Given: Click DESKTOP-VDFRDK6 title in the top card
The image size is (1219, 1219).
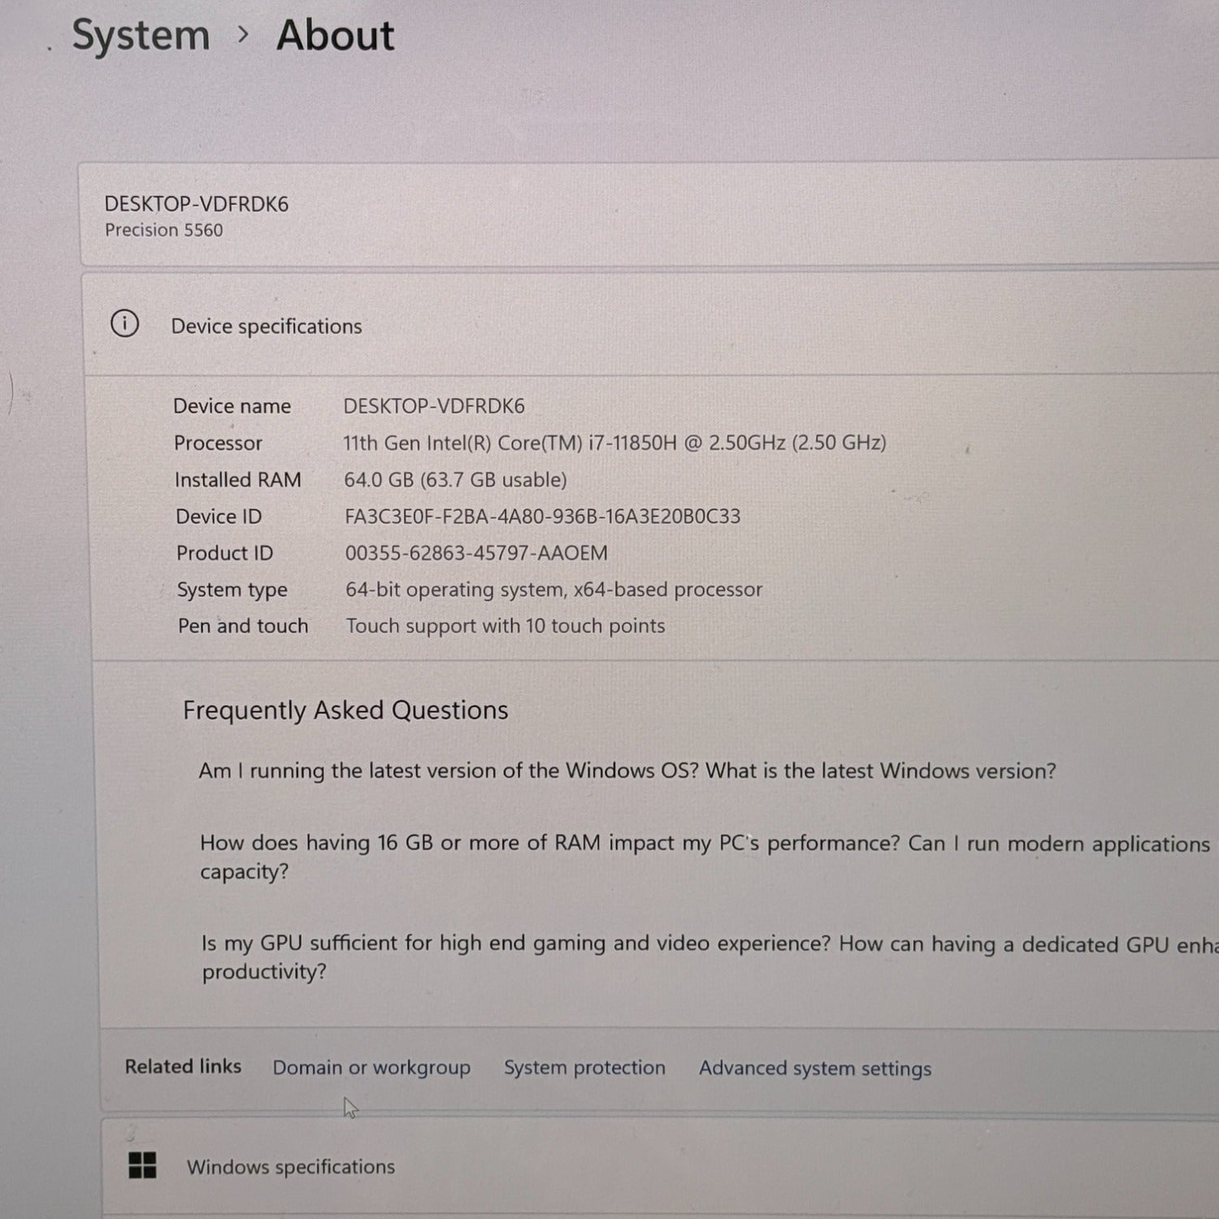Looking at the screenshot, I should pyautogui.click(x=196, y=204).
